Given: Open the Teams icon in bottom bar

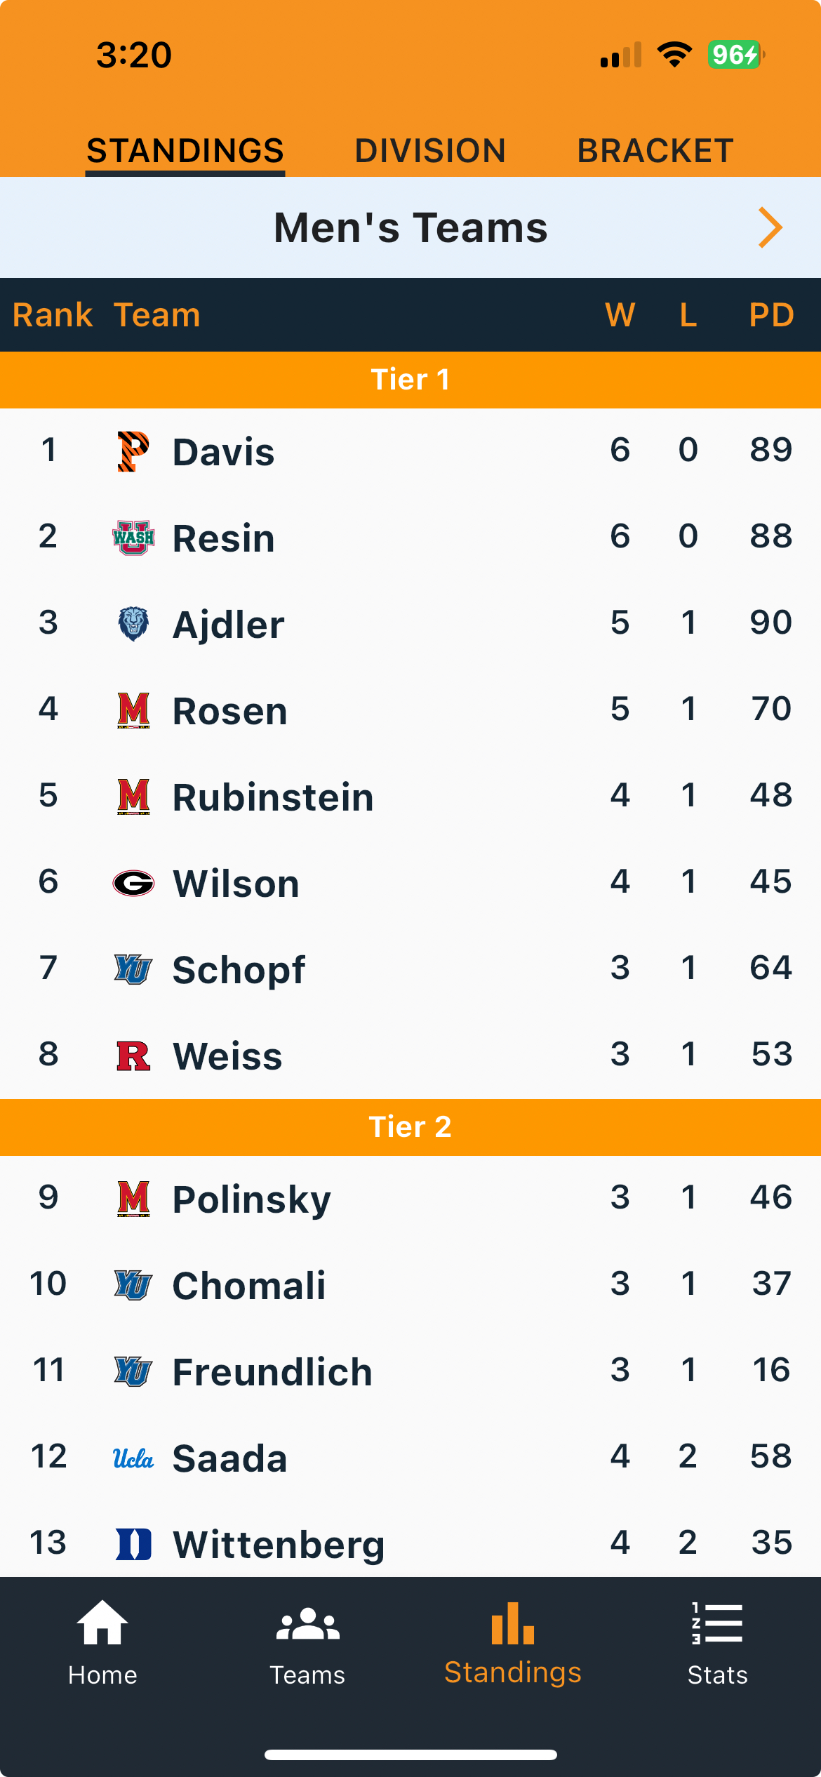Looking at the screenshot, I should [x=307, y=1624].
